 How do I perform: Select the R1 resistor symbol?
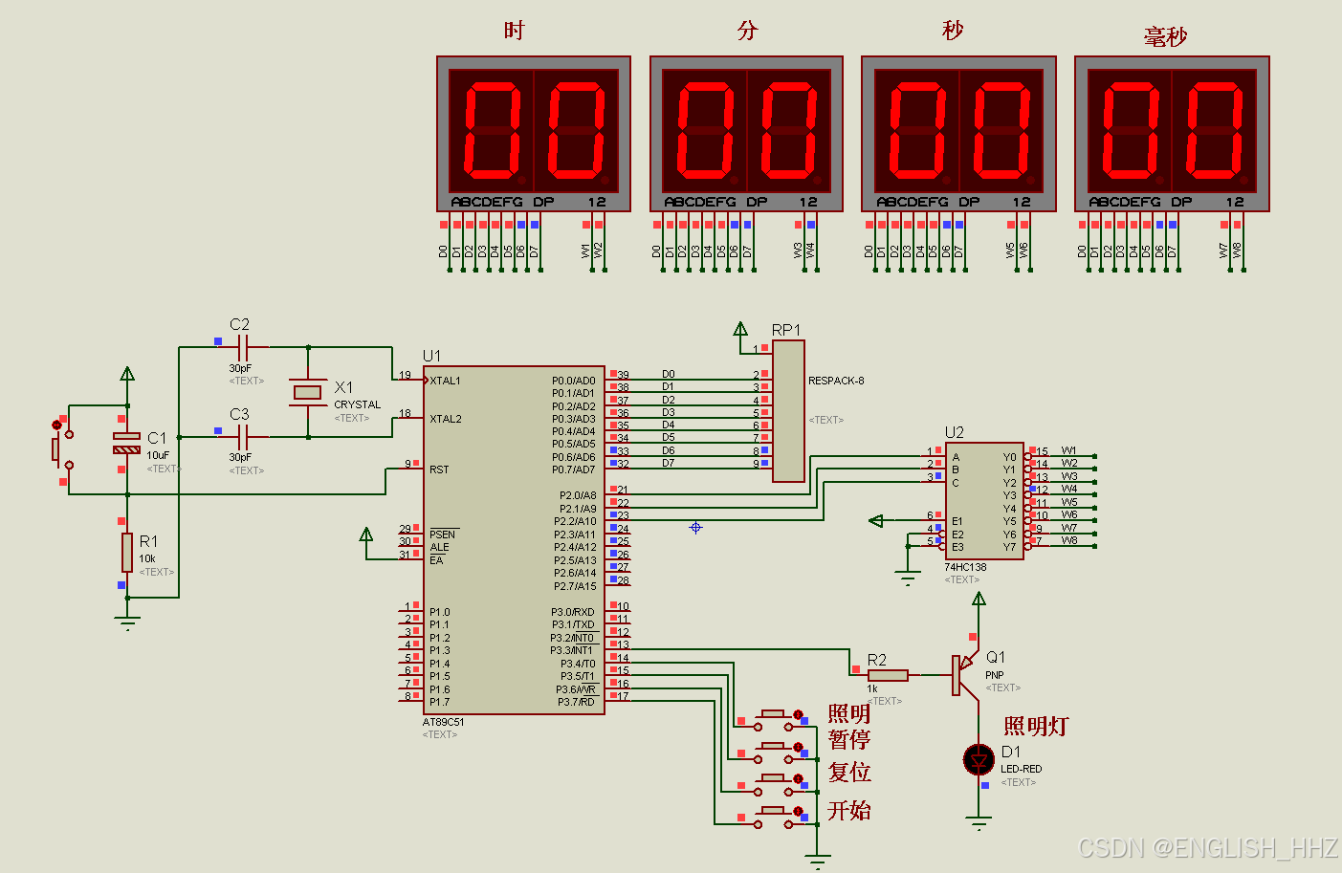127,553
